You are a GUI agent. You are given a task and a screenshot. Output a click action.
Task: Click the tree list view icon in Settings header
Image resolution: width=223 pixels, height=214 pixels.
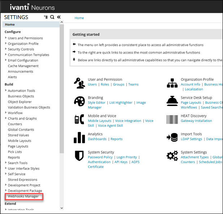tap(46, 17)
